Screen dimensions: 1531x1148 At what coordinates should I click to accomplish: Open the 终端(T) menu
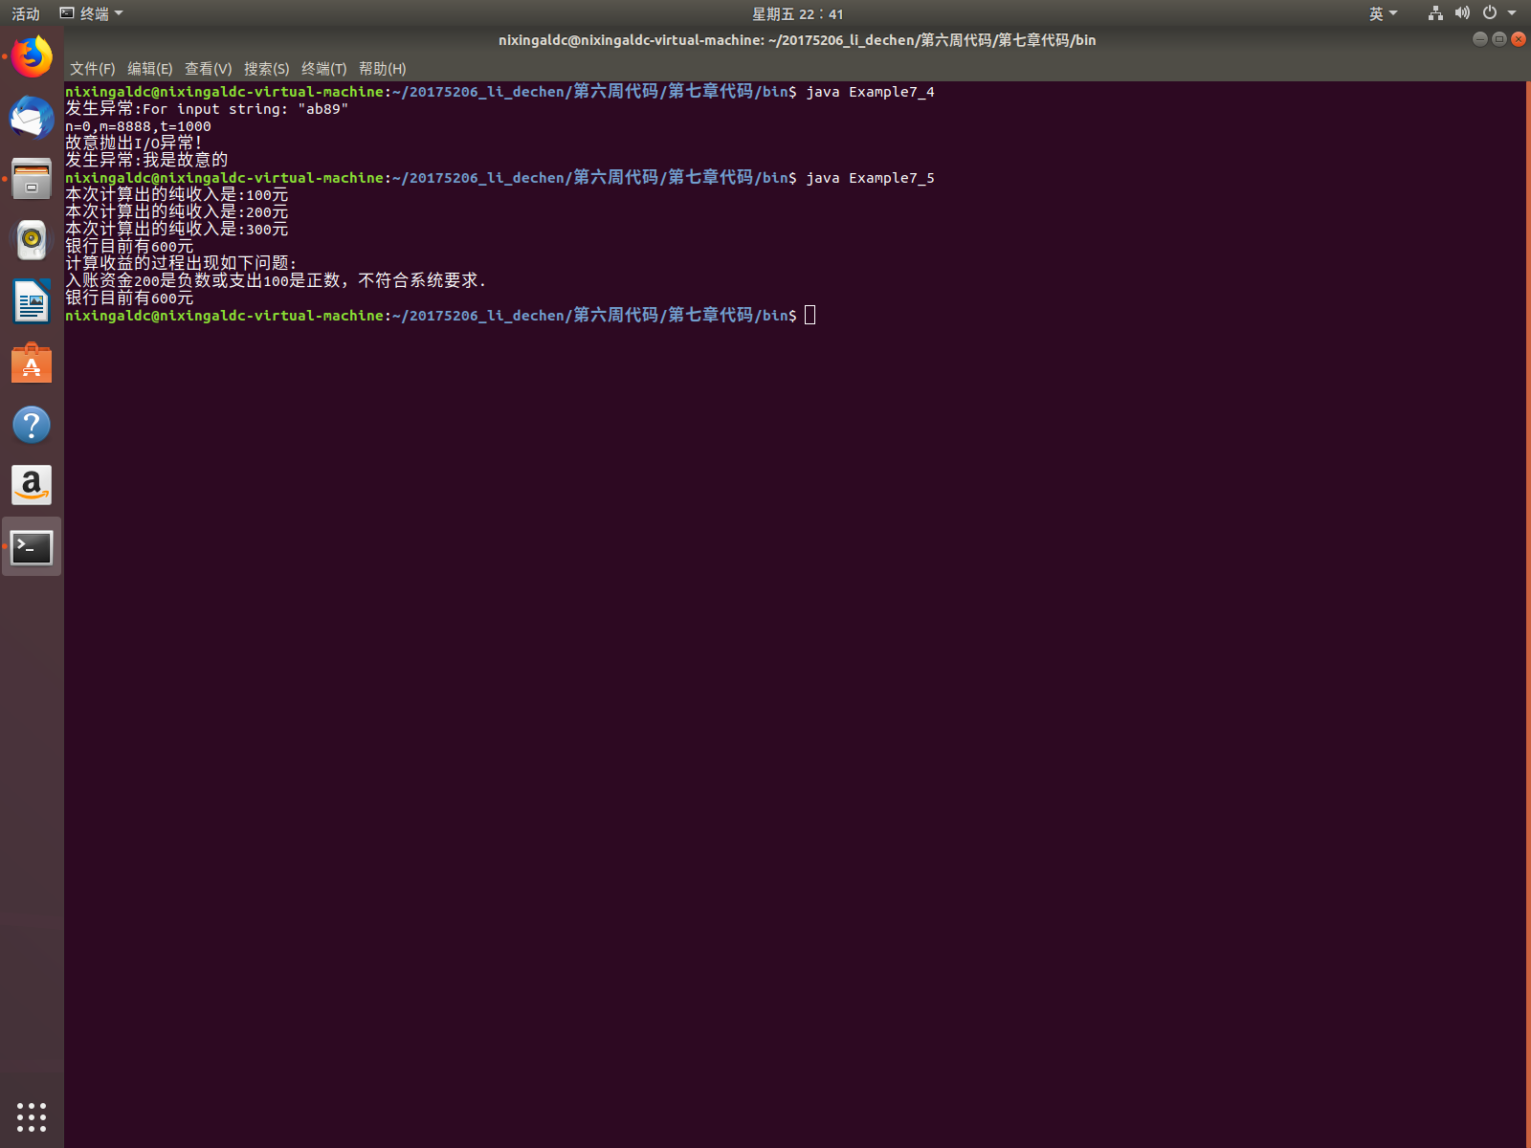tap(324, 69)
